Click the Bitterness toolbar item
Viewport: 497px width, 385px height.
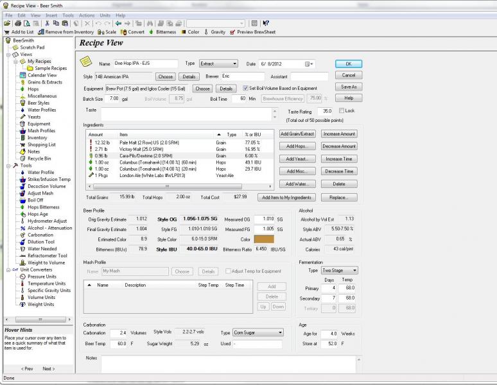pos(162,32)
